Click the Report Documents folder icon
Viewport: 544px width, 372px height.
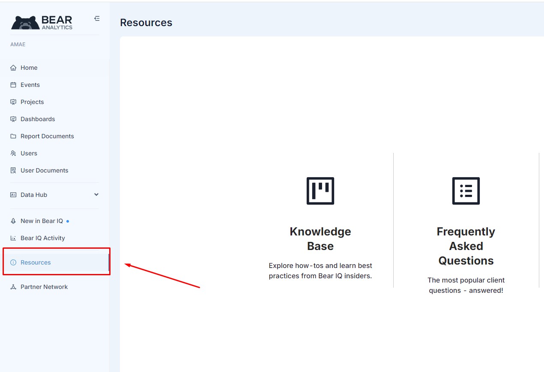(13, 136)
